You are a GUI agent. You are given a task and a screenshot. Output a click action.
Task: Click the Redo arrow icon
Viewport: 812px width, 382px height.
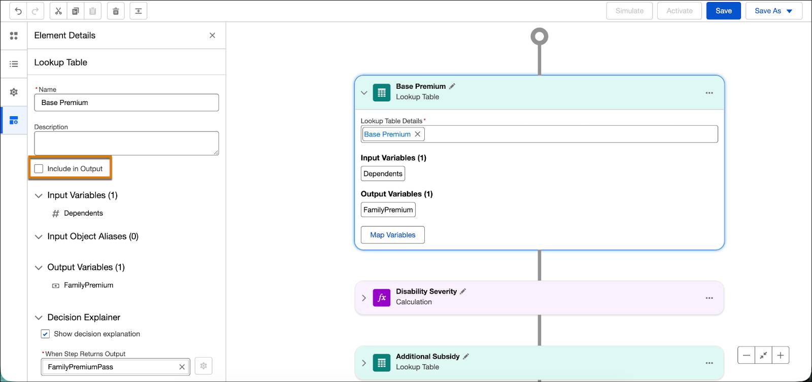35,11
